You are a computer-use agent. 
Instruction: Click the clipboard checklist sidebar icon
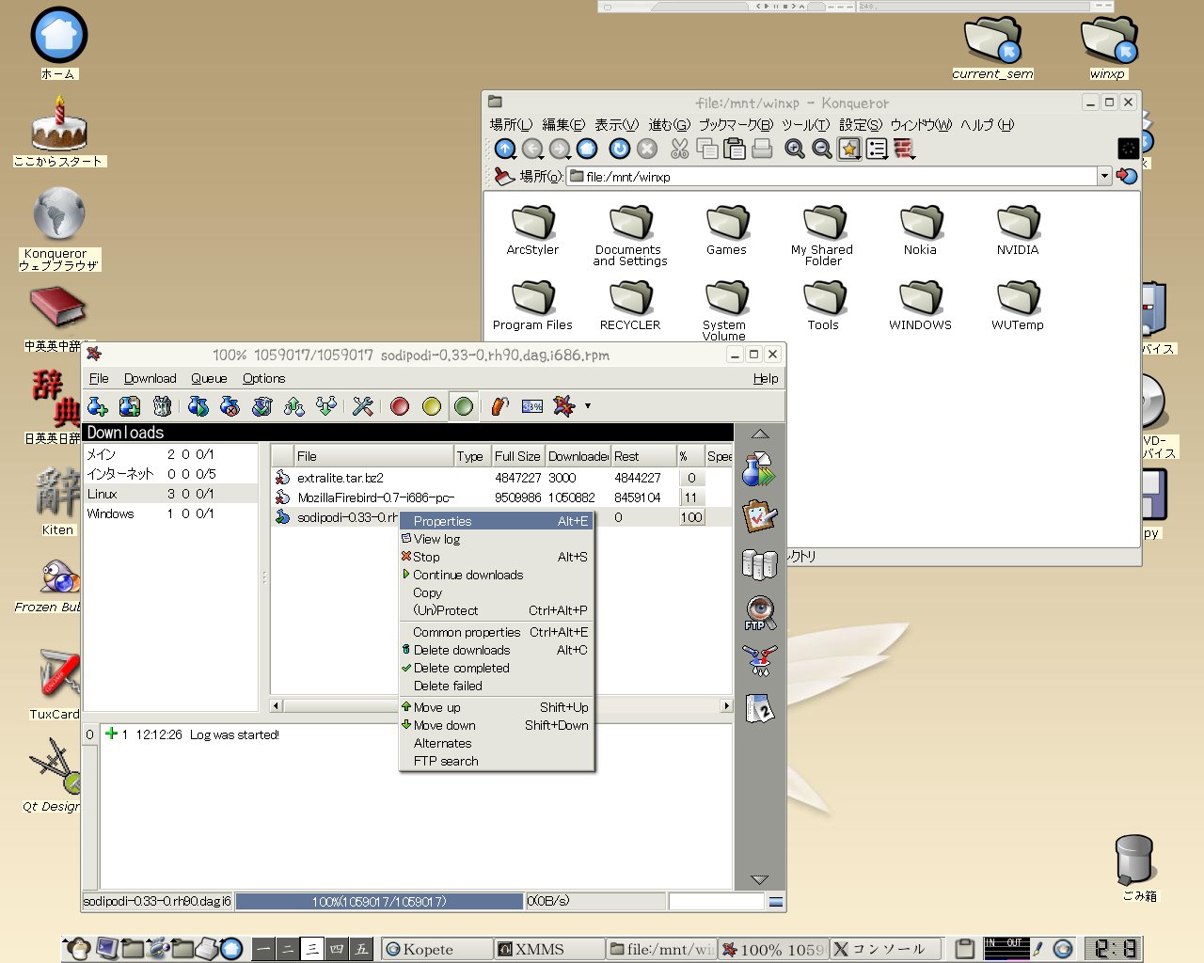pyautogui.click(x=760, y=516)
